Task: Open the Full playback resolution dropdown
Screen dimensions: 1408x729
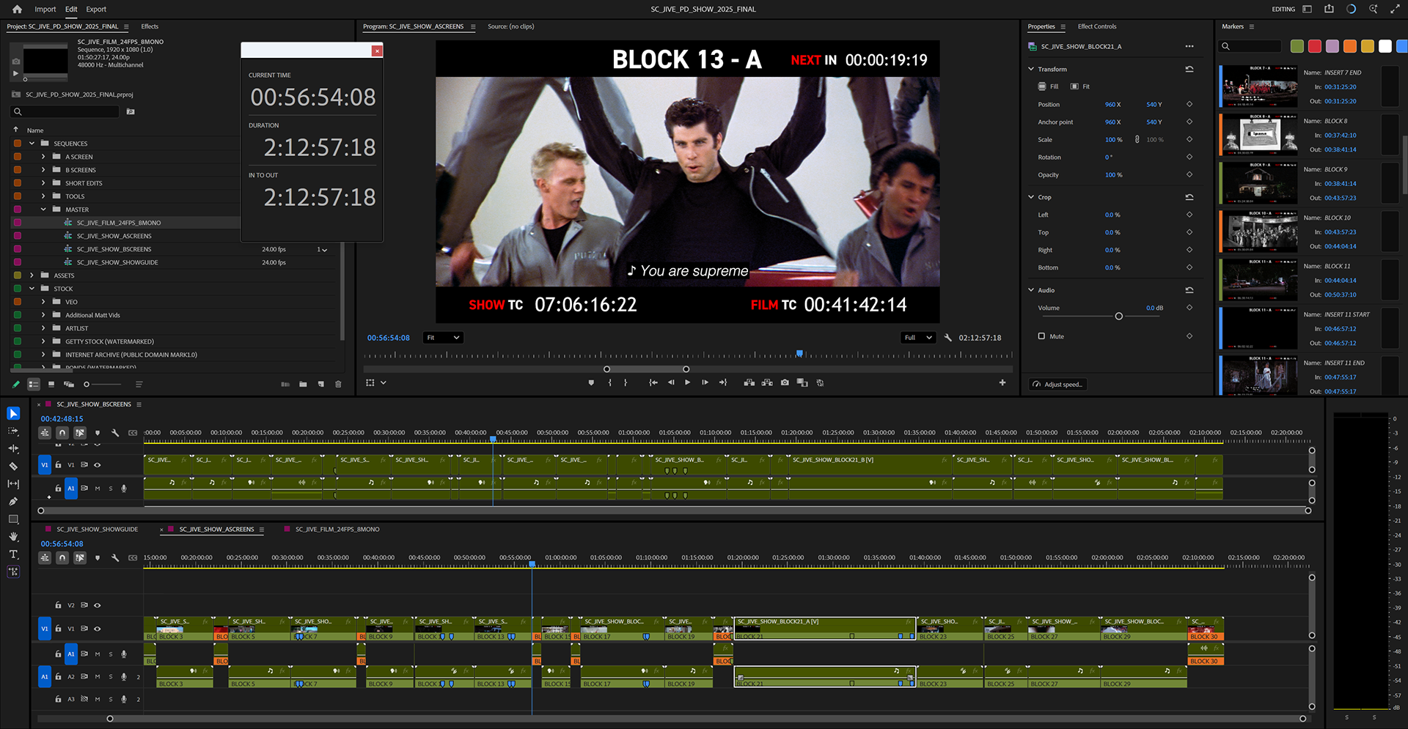Action: pyautogui.click(x=919, y=338)
